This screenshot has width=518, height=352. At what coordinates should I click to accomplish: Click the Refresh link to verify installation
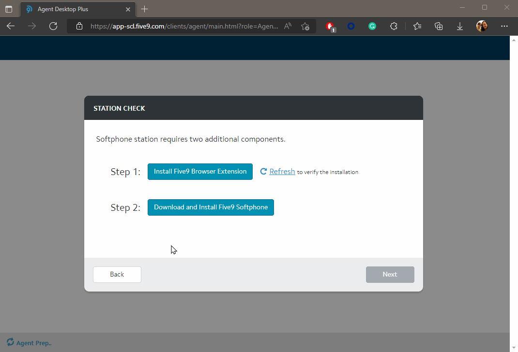(x=282, y=172)
